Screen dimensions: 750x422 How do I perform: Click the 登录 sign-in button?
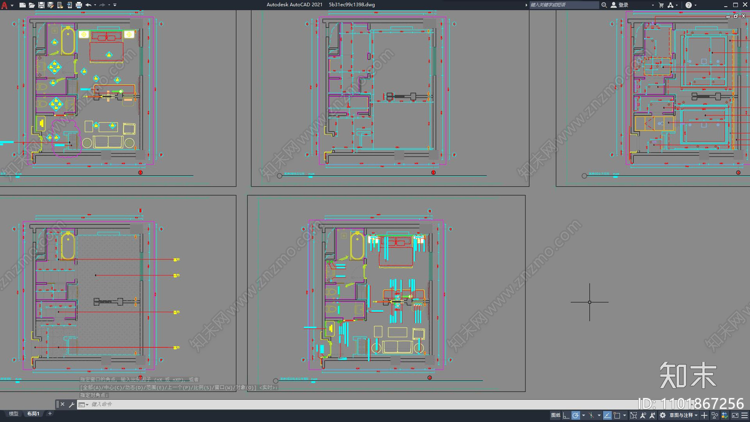click(620, 5)
